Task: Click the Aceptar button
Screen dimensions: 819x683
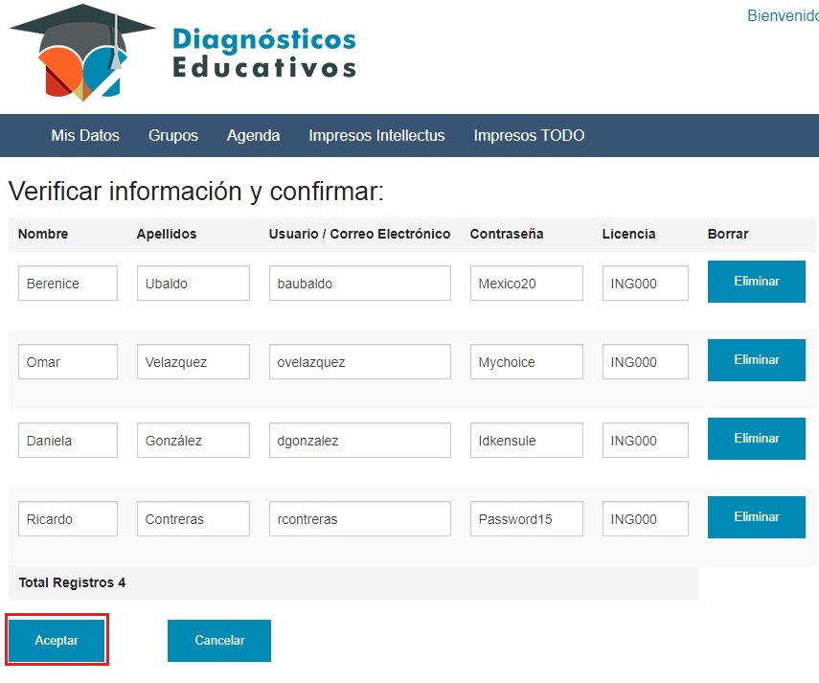Action: (x=57, y=640)
